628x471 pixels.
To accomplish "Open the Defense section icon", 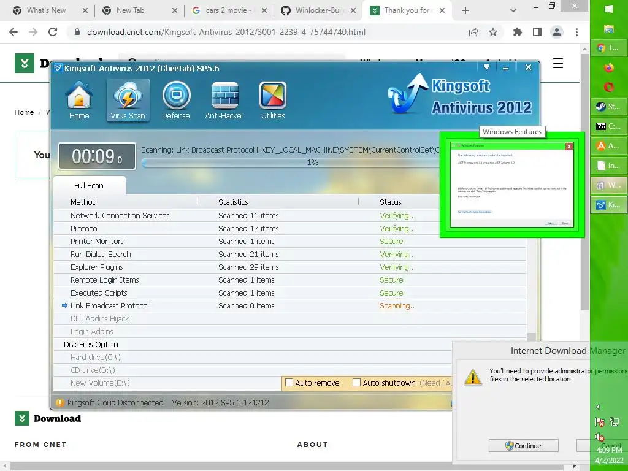I will 176,100.
